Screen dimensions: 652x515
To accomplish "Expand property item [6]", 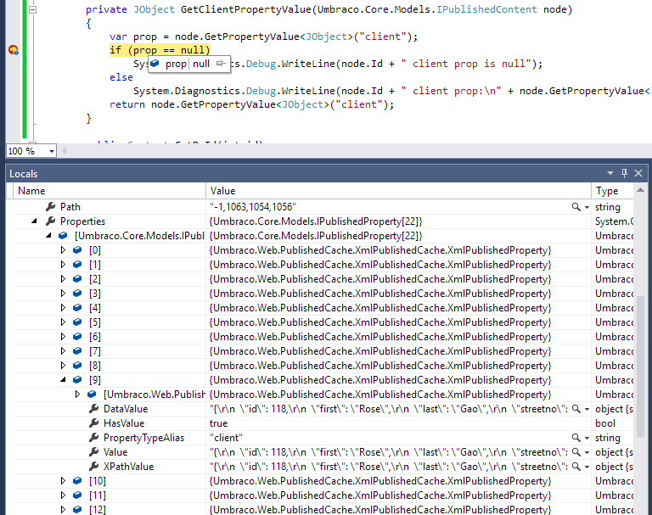I will (x=63, y=337).
